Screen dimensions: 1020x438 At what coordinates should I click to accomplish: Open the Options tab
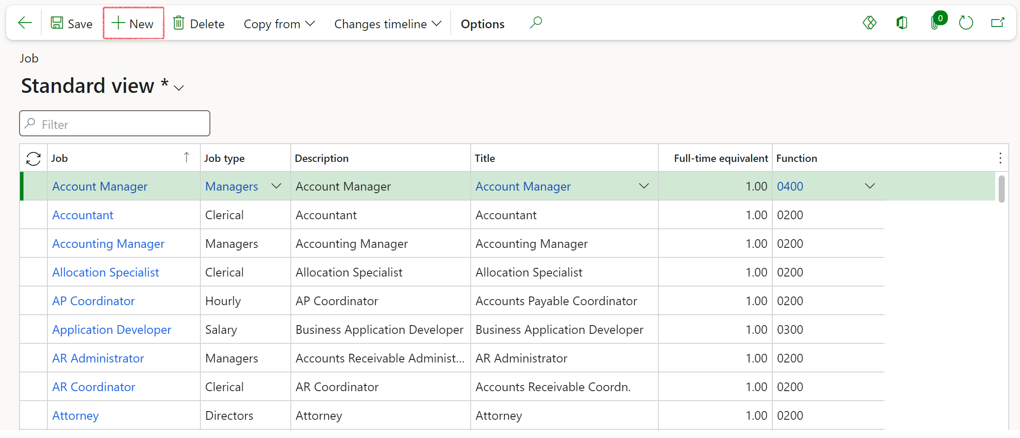tap(482, 23)
